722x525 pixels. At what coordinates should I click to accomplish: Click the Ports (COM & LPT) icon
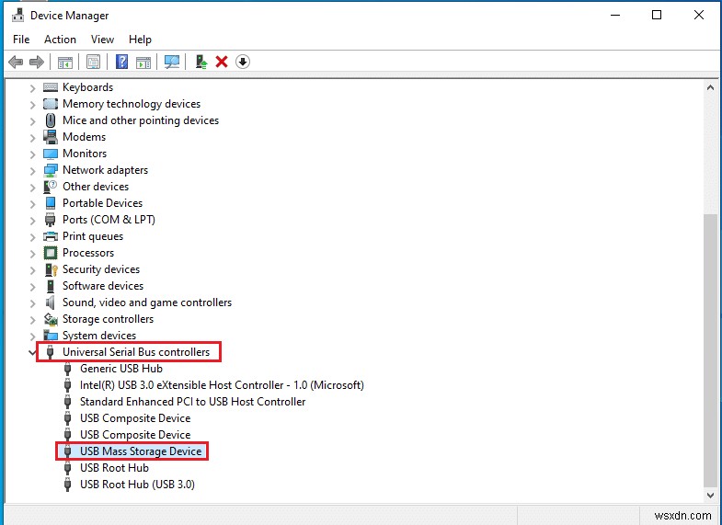pyautogui.click(x=51, y=220)
